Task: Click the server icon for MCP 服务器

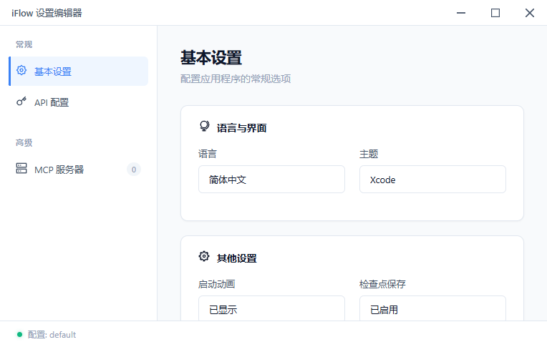Action: [21, 169]
